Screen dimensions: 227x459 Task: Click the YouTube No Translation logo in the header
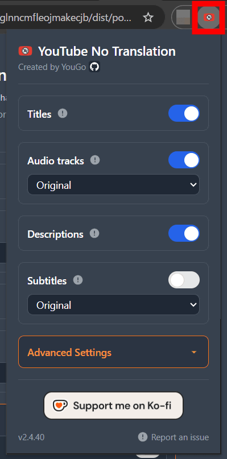(x=25, y=51)
